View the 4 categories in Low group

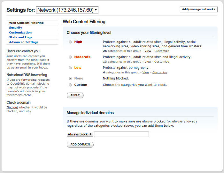146,72
